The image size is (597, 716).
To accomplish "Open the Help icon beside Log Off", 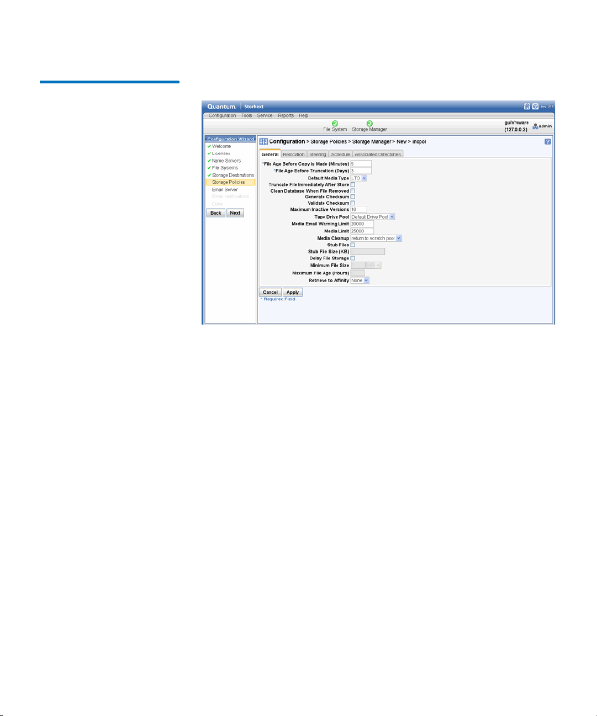I will (535, 107).
